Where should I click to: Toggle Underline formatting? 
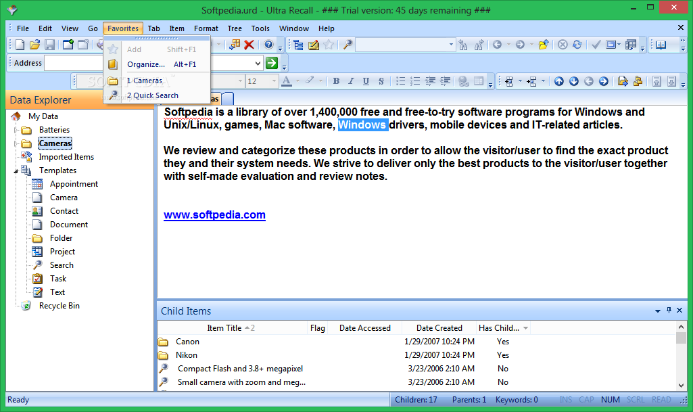[x=366, y=81]
